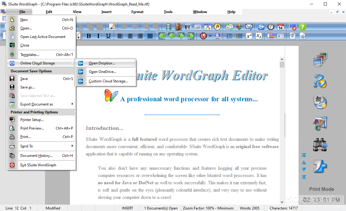346x211 pixels.
Task: Choose Open OneDrive... option
Action: [105, 72]
